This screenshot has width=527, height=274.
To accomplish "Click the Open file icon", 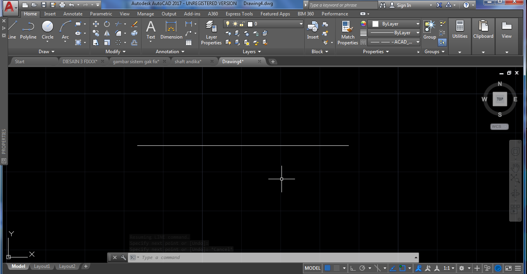I will click(34, 5).
